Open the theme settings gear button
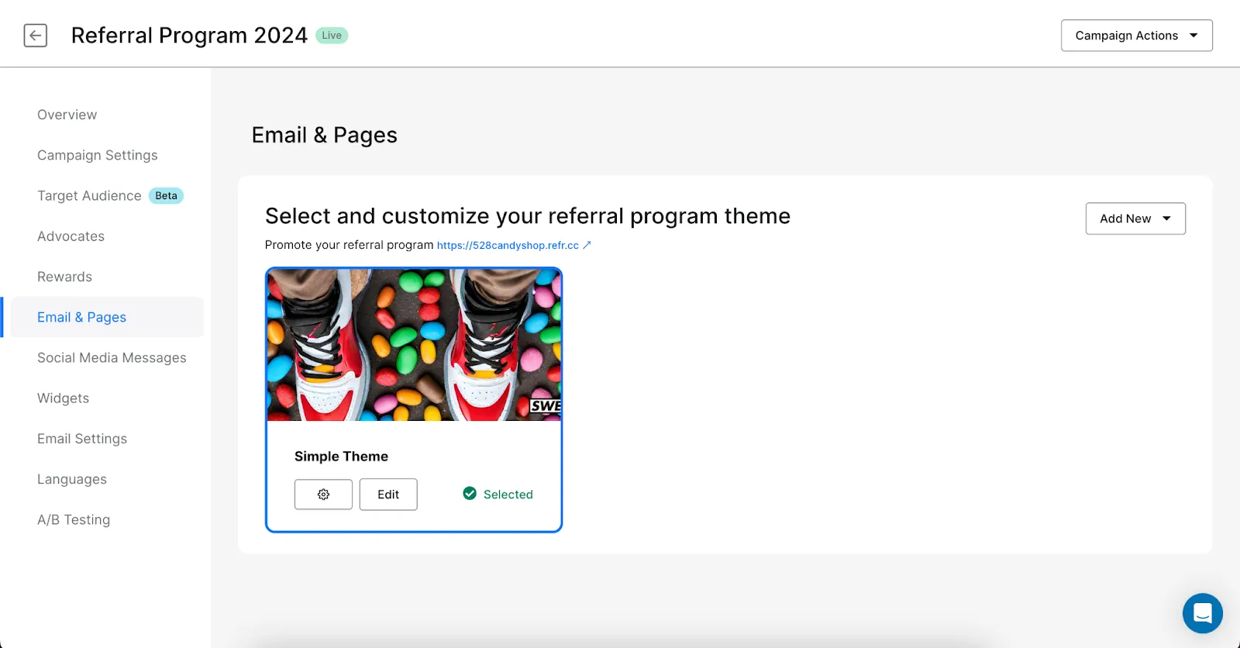The image size is (1240, 648). click(323, 495)
